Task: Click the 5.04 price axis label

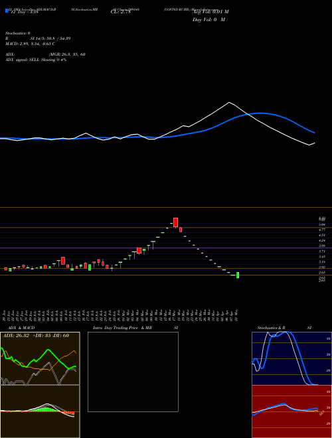Action: 322,224
